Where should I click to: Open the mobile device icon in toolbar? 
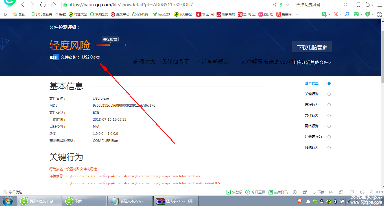coord(358,5)
